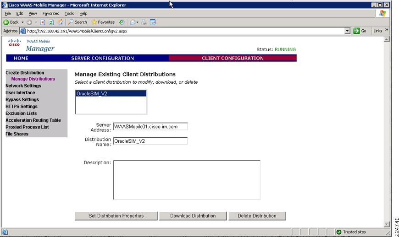
Task: Click the Back arrow icon
Action: click(x=6, y=22)
